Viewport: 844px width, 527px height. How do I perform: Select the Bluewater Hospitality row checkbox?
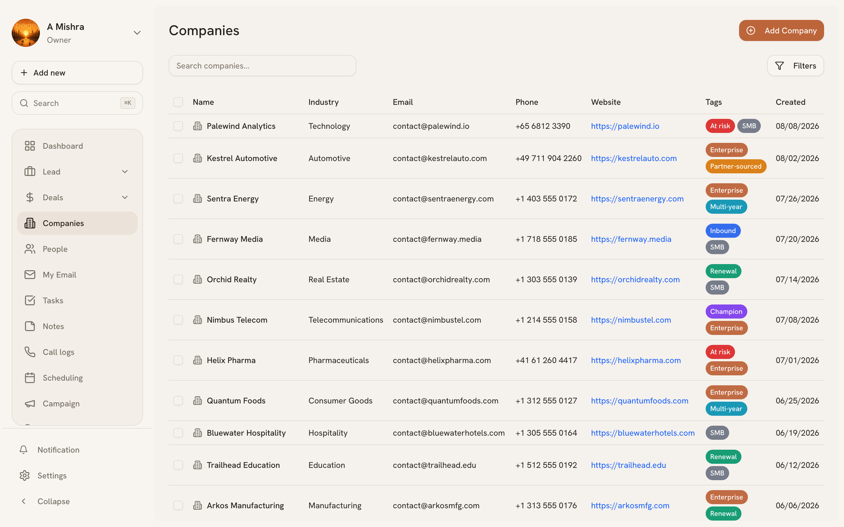[178, 433]
